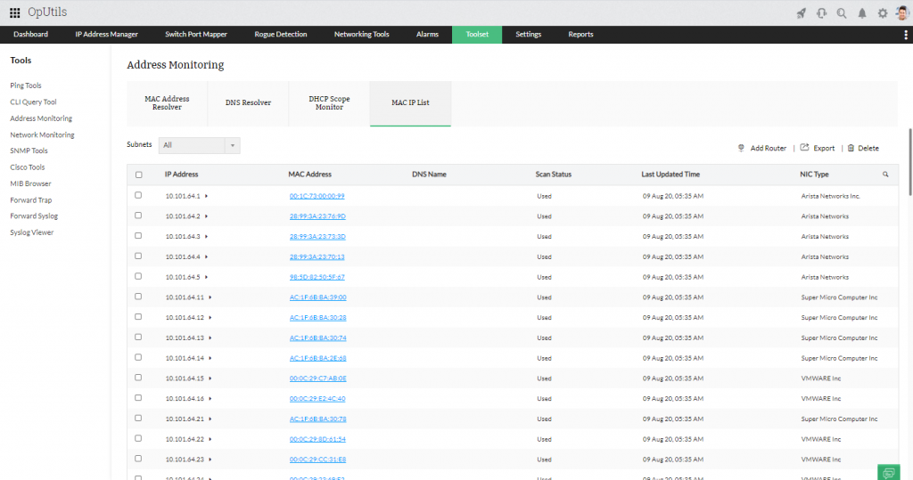
Task: Click the green chat icon
Action: coord(888,472)
